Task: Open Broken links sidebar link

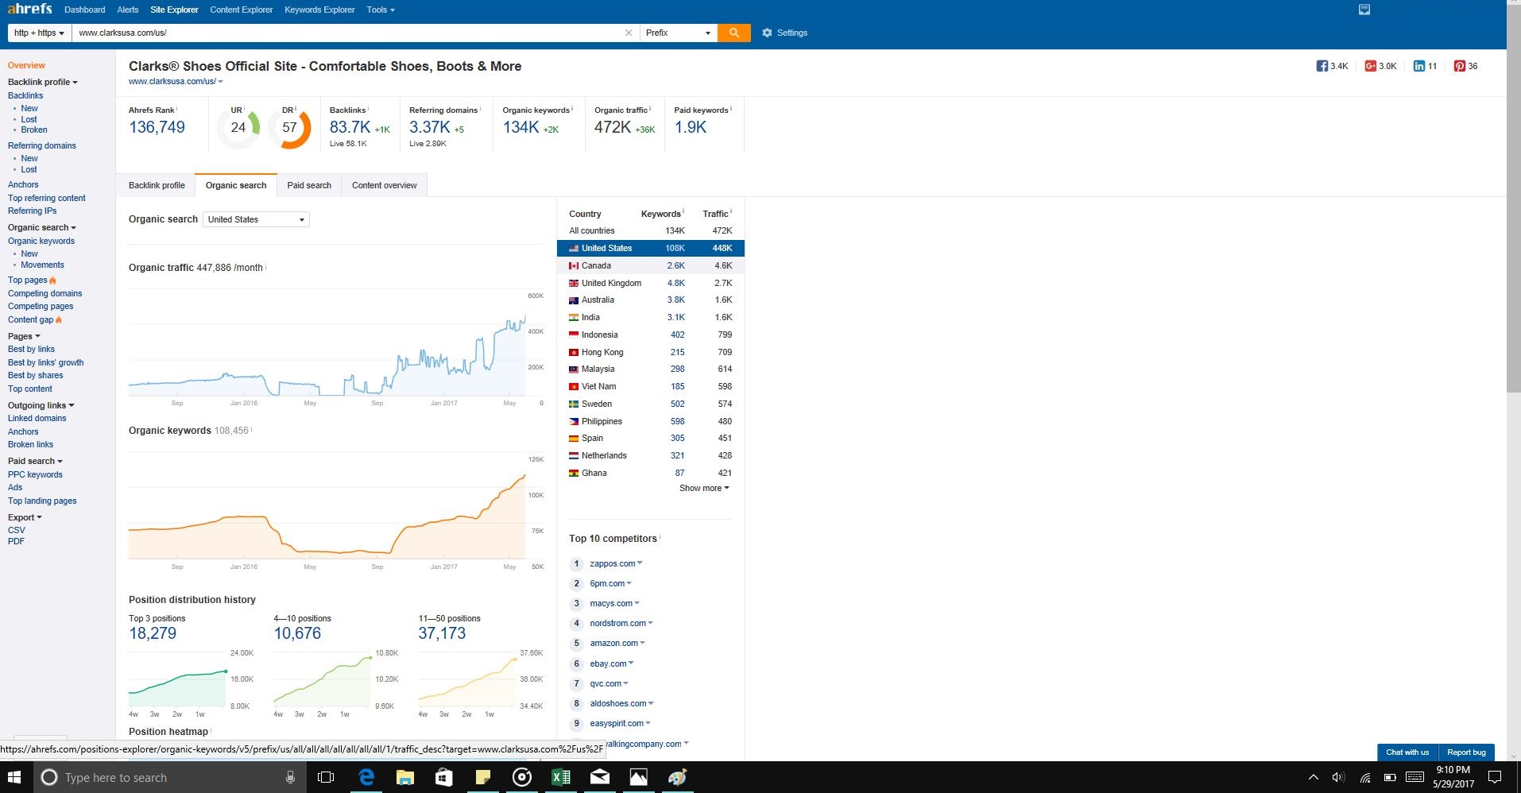Action: pos(30,444)
